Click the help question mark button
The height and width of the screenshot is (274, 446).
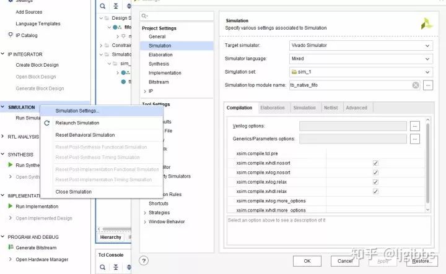pyautogui.click(x=144, y=261)
